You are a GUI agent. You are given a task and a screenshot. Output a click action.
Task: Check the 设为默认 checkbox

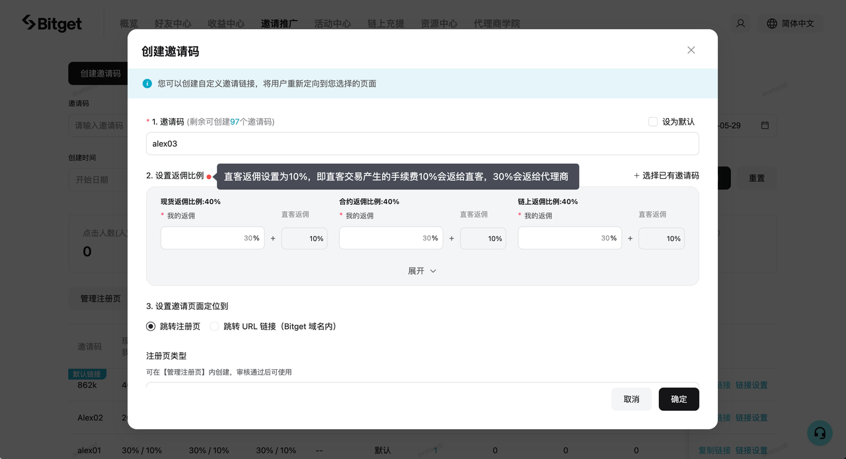653,122
